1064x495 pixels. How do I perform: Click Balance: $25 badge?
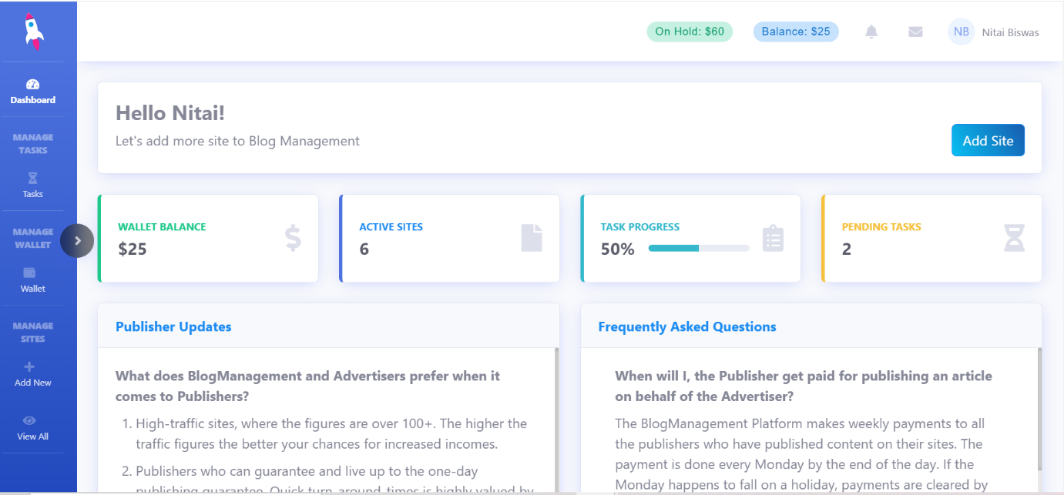point(796,32)
